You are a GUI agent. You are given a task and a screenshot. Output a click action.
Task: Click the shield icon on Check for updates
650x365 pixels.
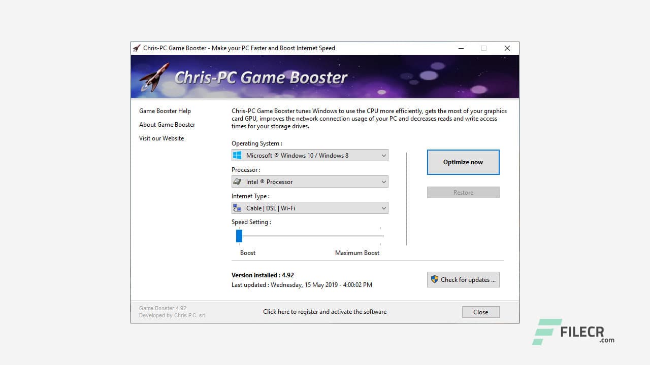[435, 279]
